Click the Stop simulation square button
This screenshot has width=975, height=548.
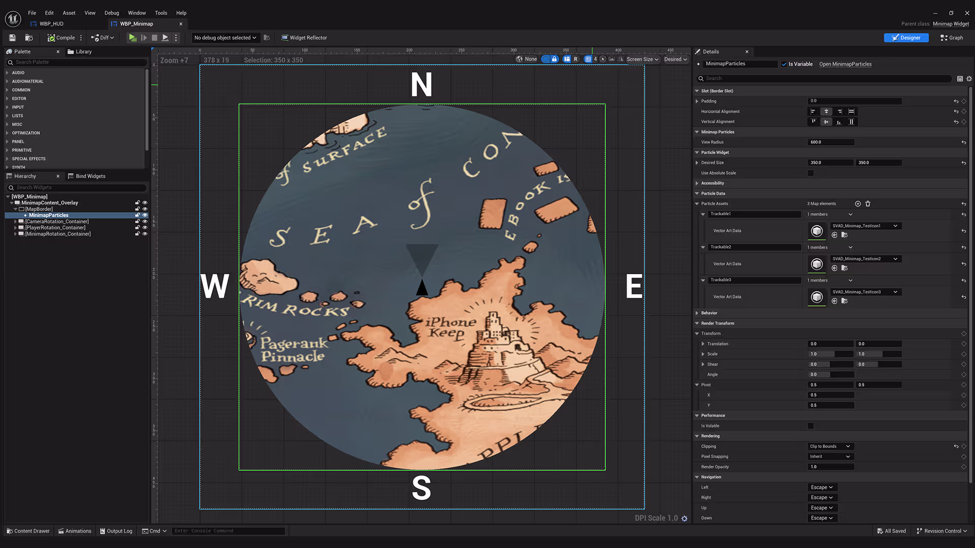[x=154, y=38]
